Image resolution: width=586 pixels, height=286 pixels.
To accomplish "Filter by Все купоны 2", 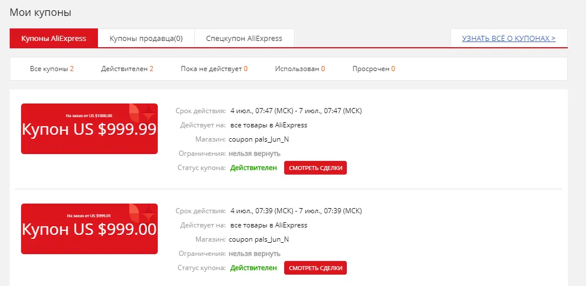I will pos(52,69).
